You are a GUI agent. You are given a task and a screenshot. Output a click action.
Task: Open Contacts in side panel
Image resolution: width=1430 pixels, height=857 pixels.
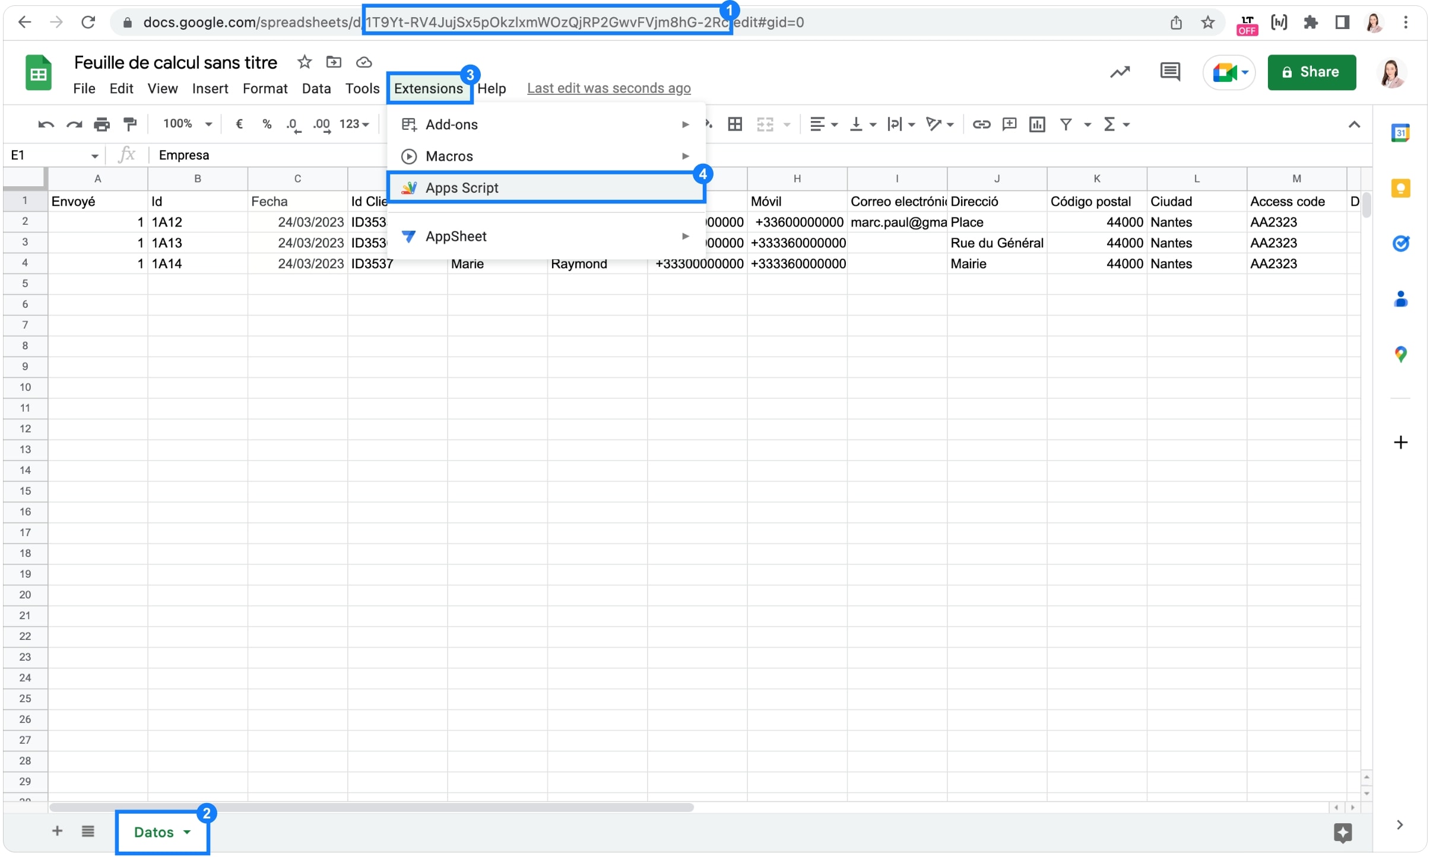coord(1401,298)
